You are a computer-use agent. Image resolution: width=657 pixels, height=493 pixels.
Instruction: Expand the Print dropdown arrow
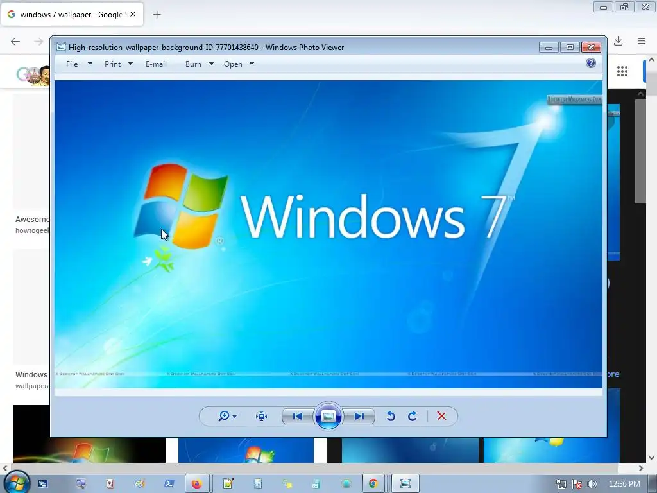pyautogui.click(x=130, y=64)
